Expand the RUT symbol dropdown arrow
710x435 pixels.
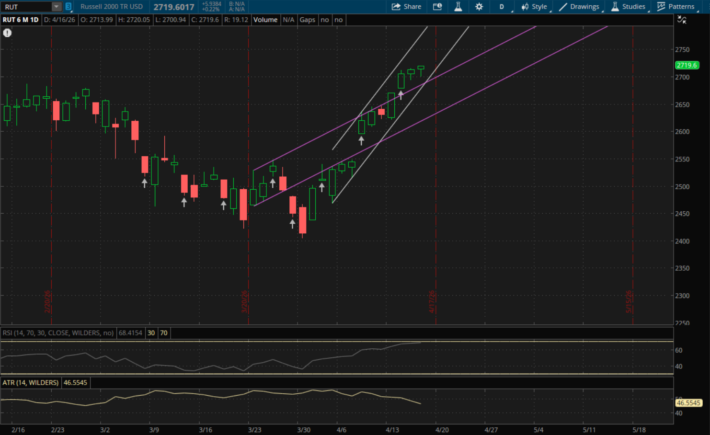click(57, 7)
